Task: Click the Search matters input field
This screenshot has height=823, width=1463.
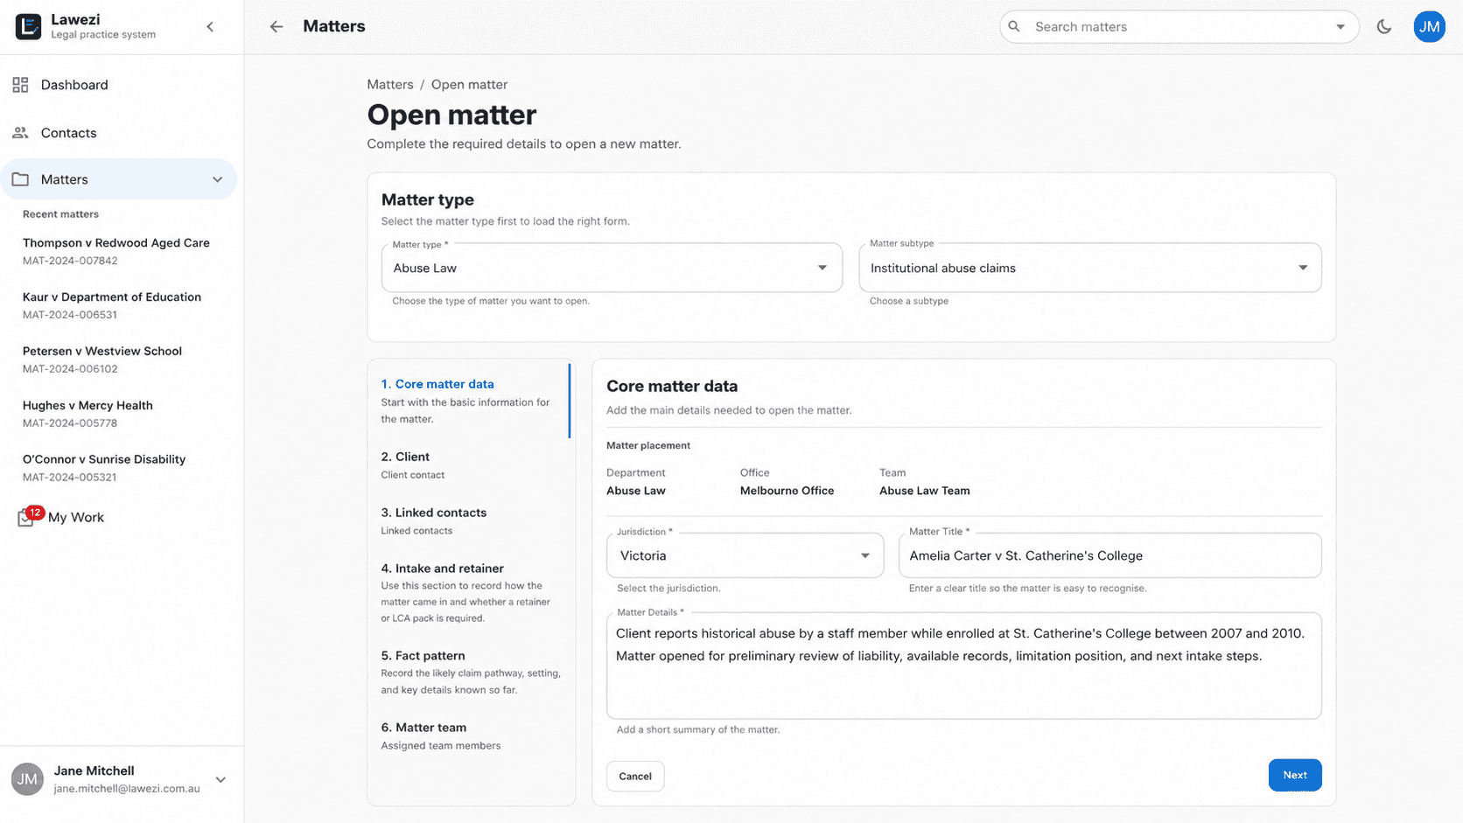Action: pos(1178,27)
